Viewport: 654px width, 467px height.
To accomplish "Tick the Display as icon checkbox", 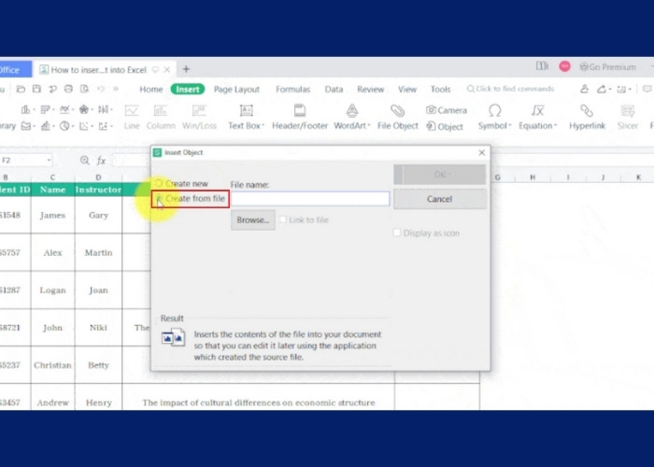I will point(397,233).
